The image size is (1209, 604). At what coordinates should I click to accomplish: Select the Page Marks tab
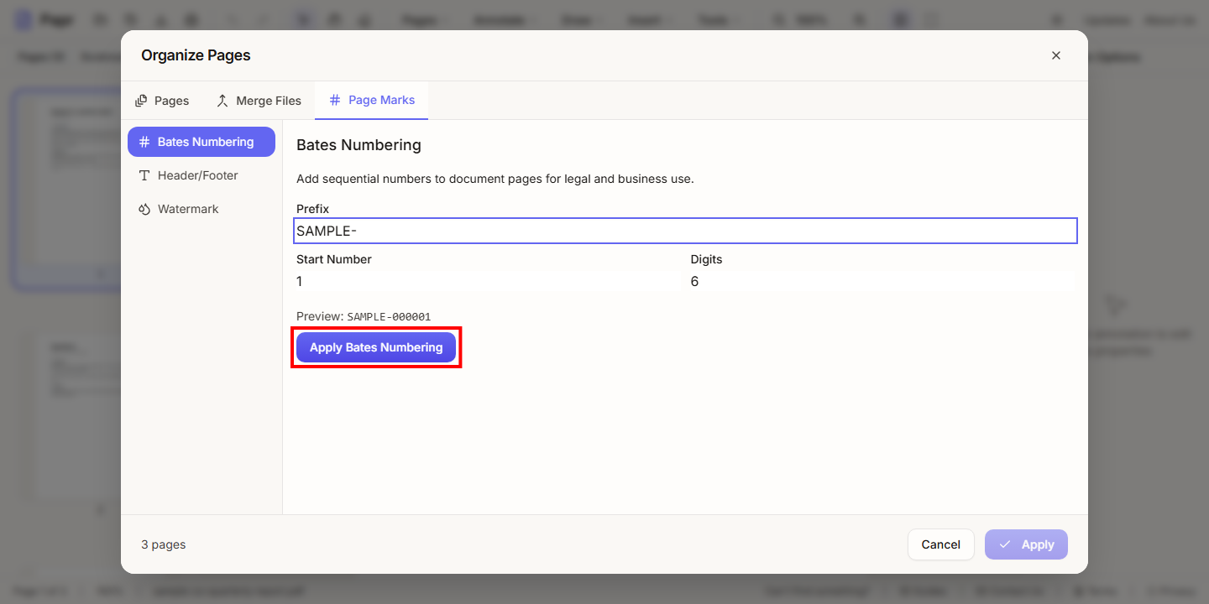pyautogui.click(x=372, y=100)
